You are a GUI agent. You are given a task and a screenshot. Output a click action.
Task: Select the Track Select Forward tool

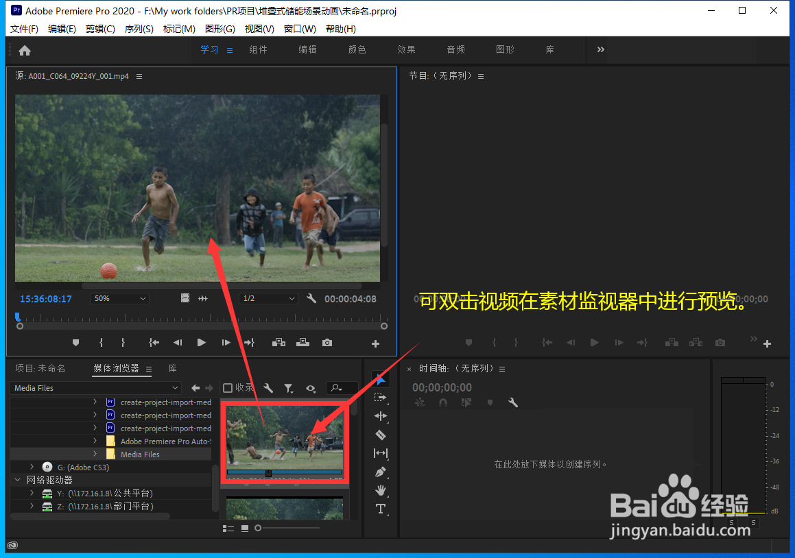click(x=381, y=398)
